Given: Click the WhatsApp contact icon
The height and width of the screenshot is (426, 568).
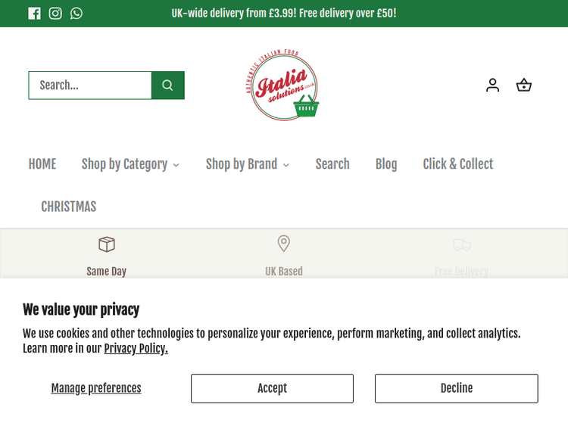Looking at the screenshot, I should [76, 13].
